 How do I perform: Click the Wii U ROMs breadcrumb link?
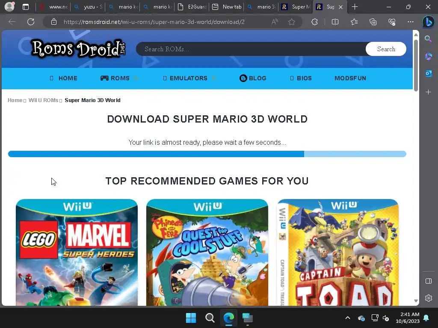coord(43,100)
